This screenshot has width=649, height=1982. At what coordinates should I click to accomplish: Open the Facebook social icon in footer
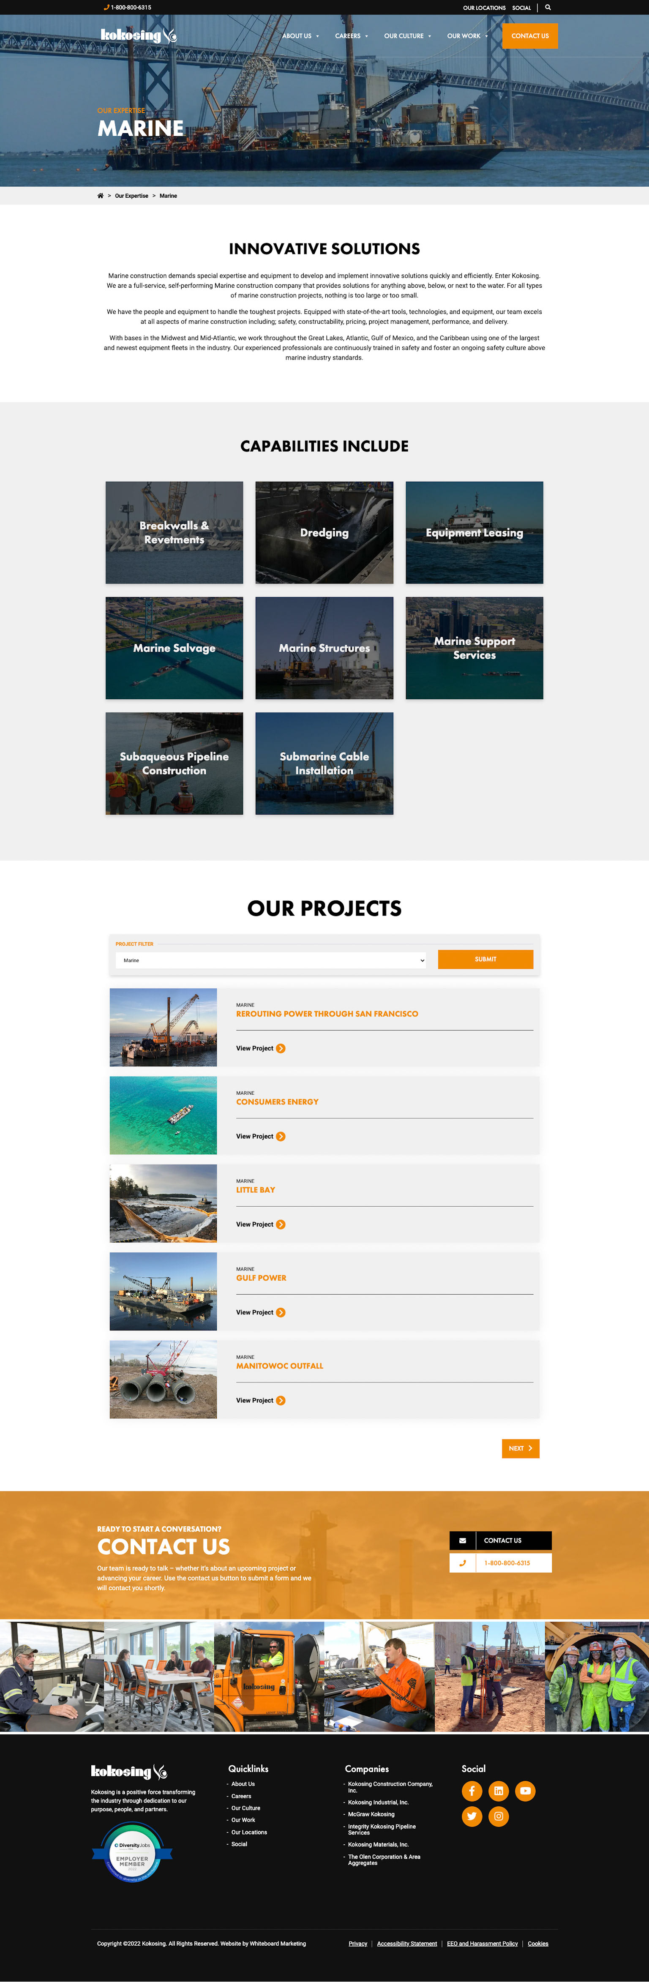coord(472,1791)
